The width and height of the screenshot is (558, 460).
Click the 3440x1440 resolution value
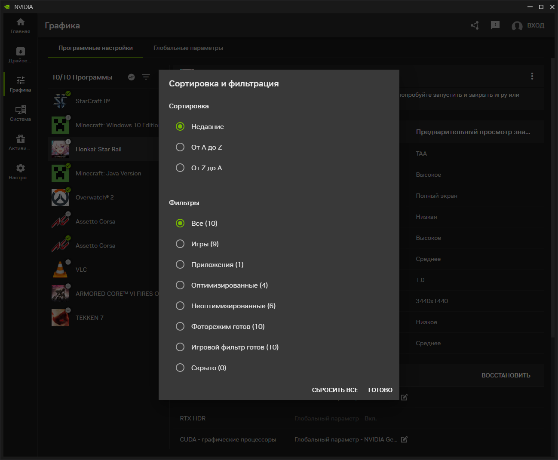(x=432, y=301)
